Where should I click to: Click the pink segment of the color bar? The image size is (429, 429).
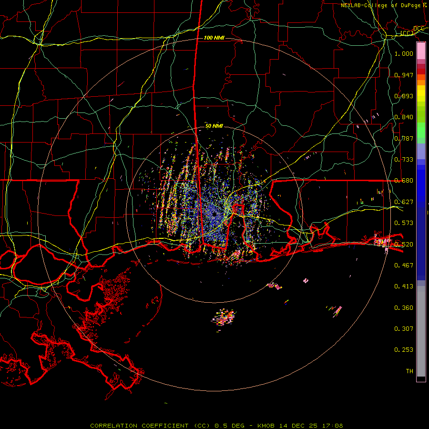(421, 51)
